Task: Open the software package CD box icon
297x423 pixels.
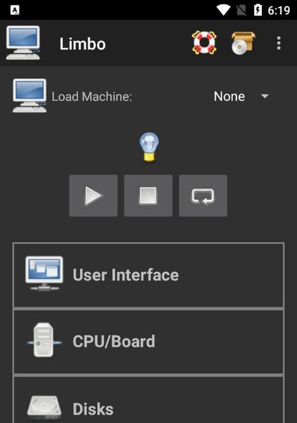Action: pyautogui.click(x=243, y=43)
